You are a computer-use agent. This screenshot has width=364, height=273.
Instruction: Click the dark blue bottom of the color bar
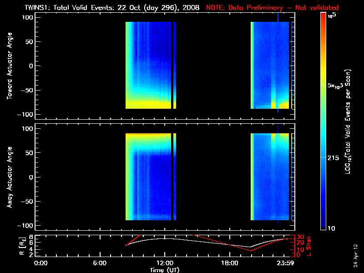pos(323,225)
